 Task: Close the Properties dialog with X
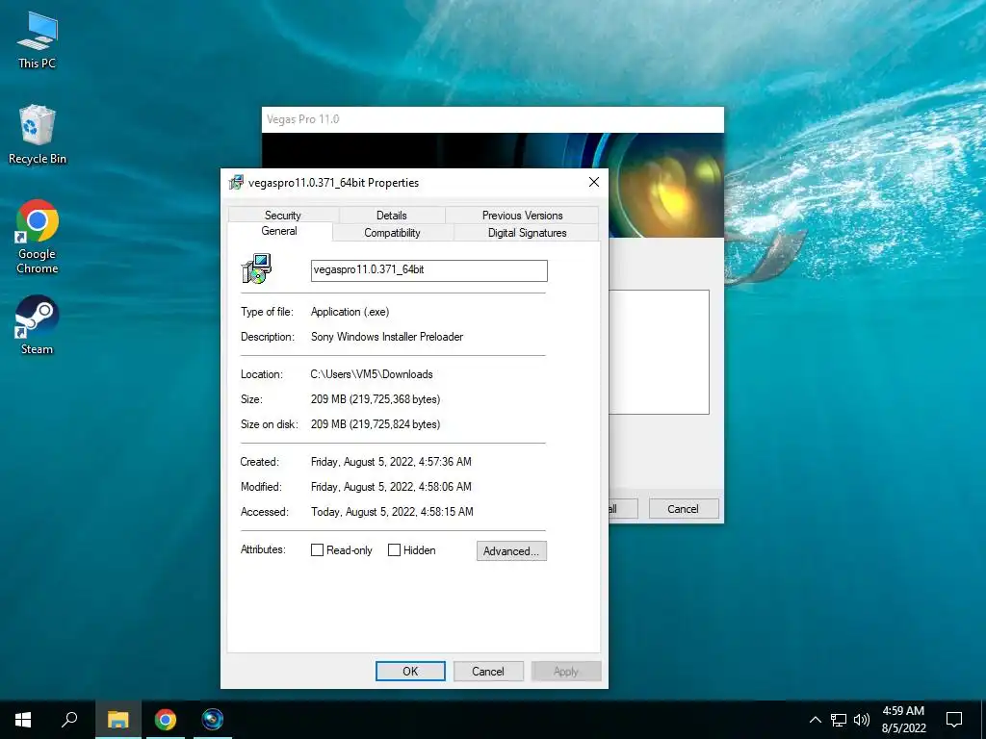pyautogui.click(x=593, y=182)
